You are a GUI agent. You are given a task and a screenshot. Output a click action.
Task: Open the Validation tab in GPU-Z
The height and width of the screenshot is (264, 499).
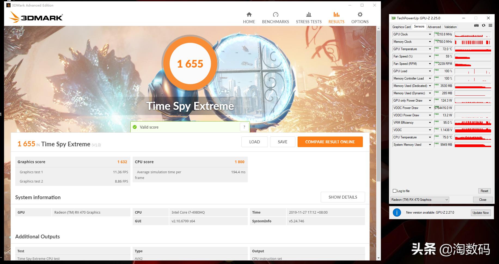click(450, 27)
